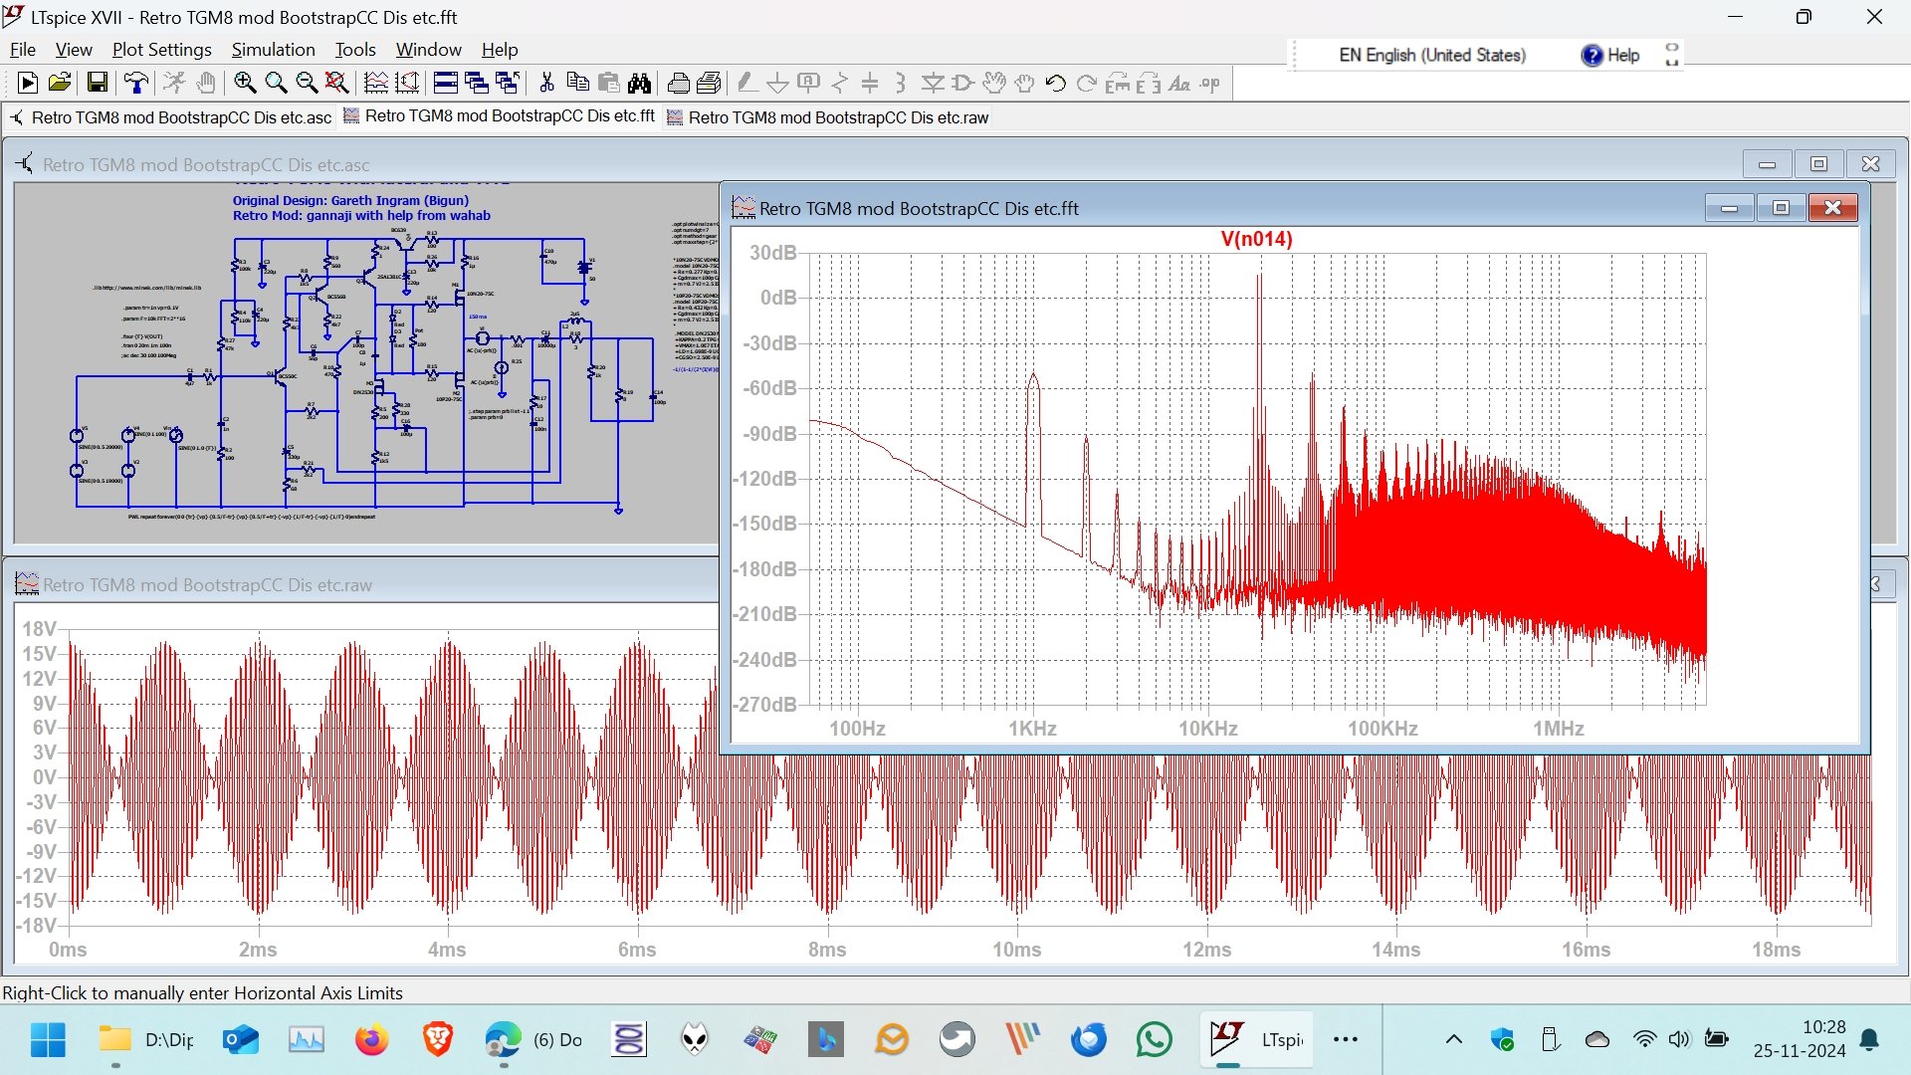Open the View menu
Image resolution: width=1911 pixels, height=1075 pixels.
tap(74, 50)
